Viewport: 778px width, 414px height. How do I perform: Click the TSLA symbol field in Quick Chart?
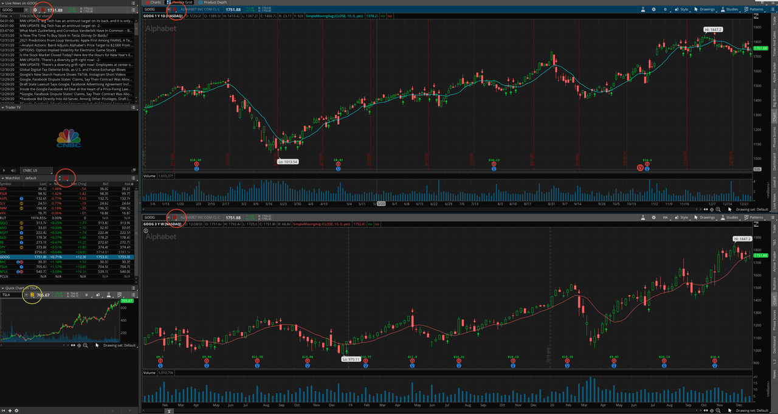tap(12, 295)
